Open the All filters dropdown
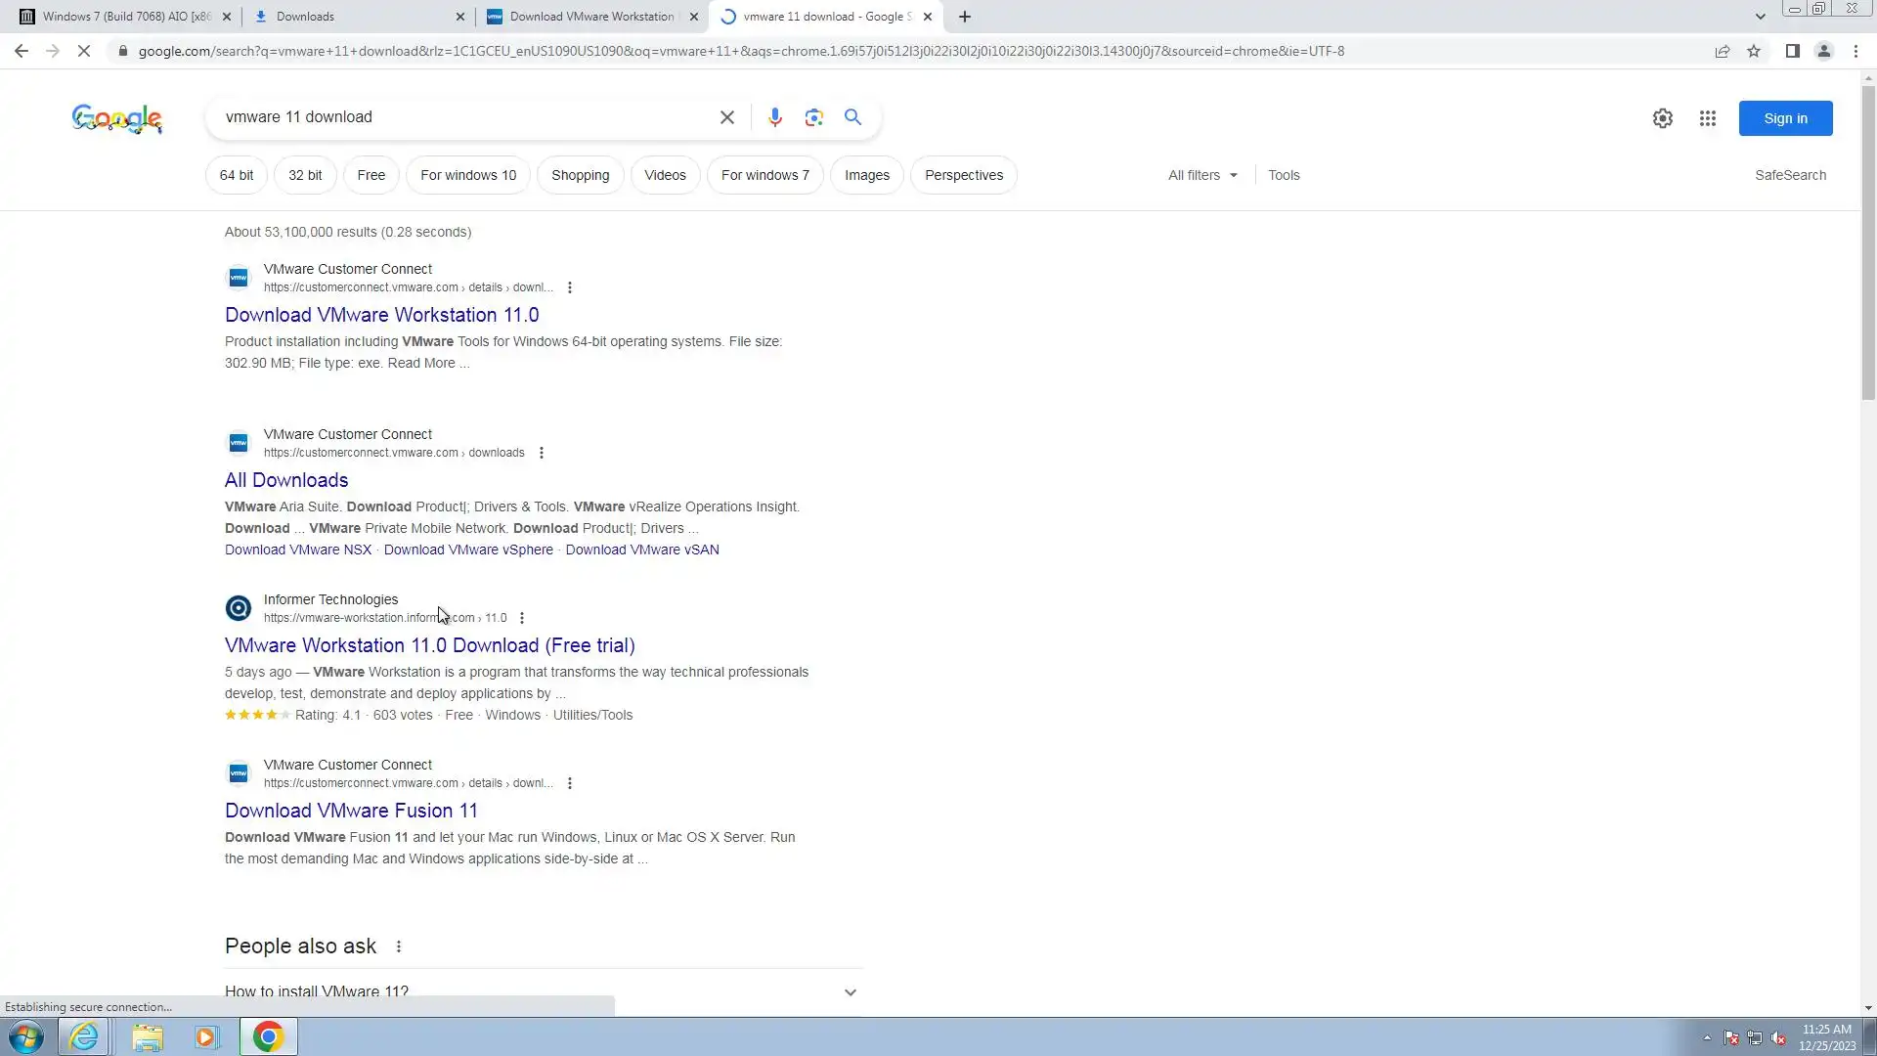 click(x=1202, y=175)
